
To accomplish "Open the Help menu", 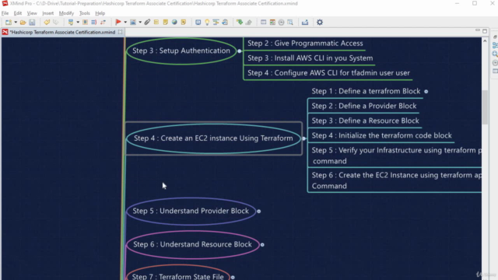I will click(x=100, y=13).
